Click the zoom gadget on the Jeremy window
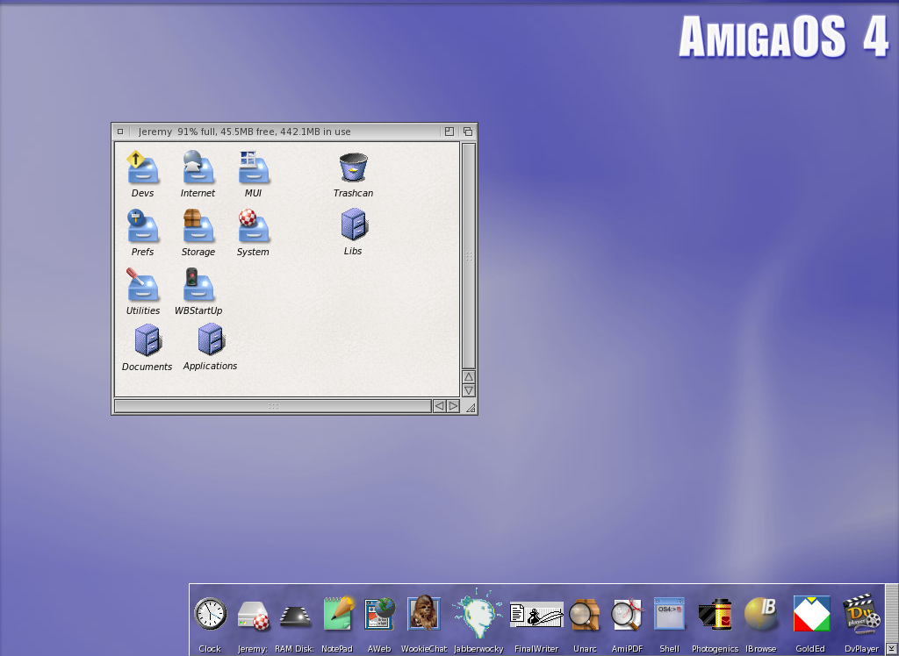This screenshot has height=656, width=899. (x=449, y=132)
